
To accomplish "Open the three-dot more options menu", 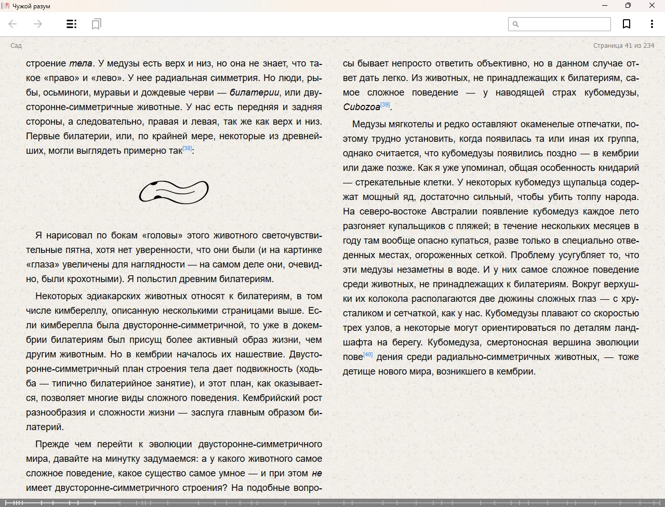I will [x=651, y=24].
